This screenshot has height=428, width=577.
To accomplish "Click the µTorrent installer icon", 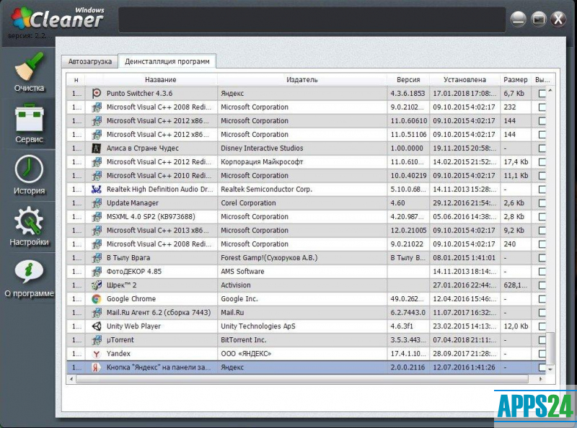I will 97,340.
